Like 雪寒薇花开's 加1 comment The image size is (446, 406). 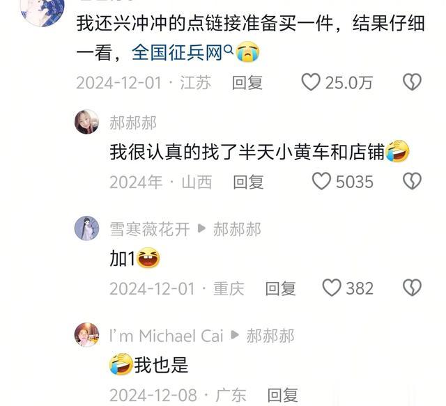(332, 288)
